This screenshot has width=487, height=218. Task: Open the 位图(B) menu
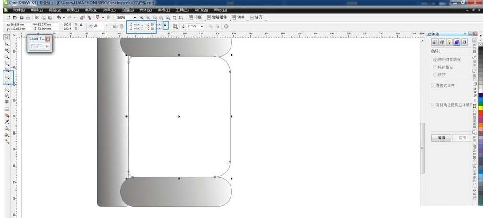tap(127, 10)
